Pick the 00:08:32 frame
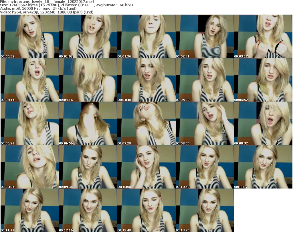Image resolution: width=293 pixels, height=232 pixels. click(x=263, y=124)
